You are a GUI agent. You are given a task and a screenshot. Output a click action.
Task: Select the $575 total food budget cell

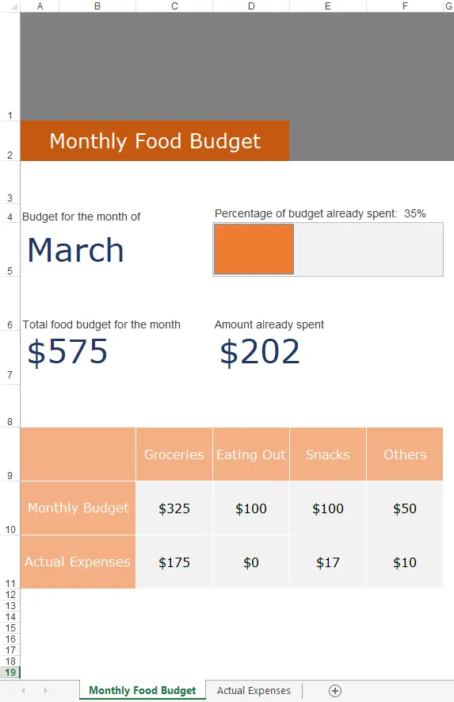point(67,351)
